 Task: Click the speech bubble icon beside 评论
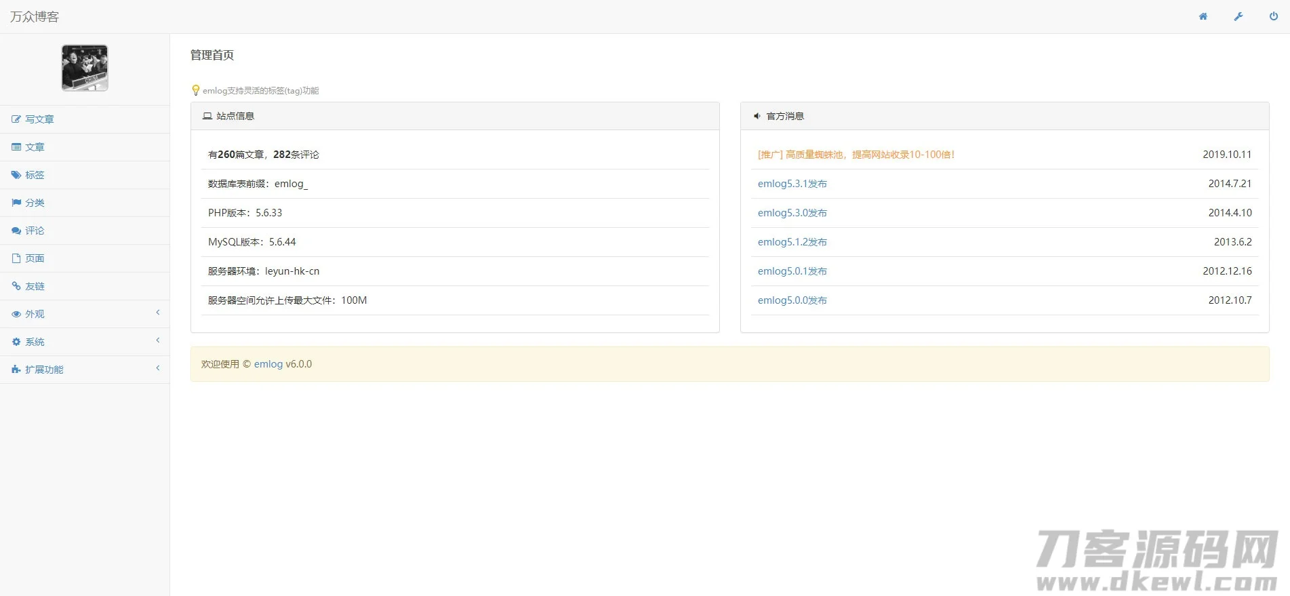tap(16, 231)
